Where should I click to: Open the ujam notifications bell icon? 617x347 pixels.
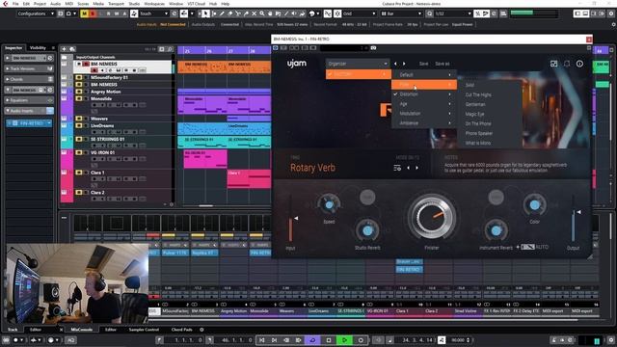click(x=567, y=64)
